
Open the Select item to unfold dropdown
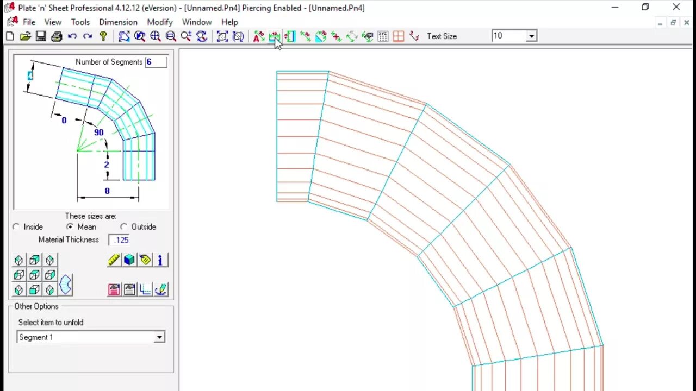point(159,337)
